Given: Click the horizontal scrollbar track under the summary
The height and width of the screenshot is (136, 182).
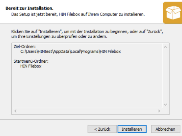Looking at the screenshot, I should click(x=87, y=111).
